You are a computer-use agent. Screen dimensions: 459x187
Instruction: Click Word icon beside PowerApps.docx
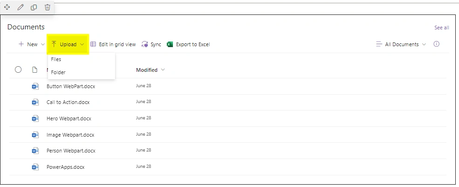point(35,167)
